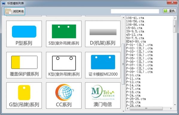Select file 106-86.ctm

point(135,25)
